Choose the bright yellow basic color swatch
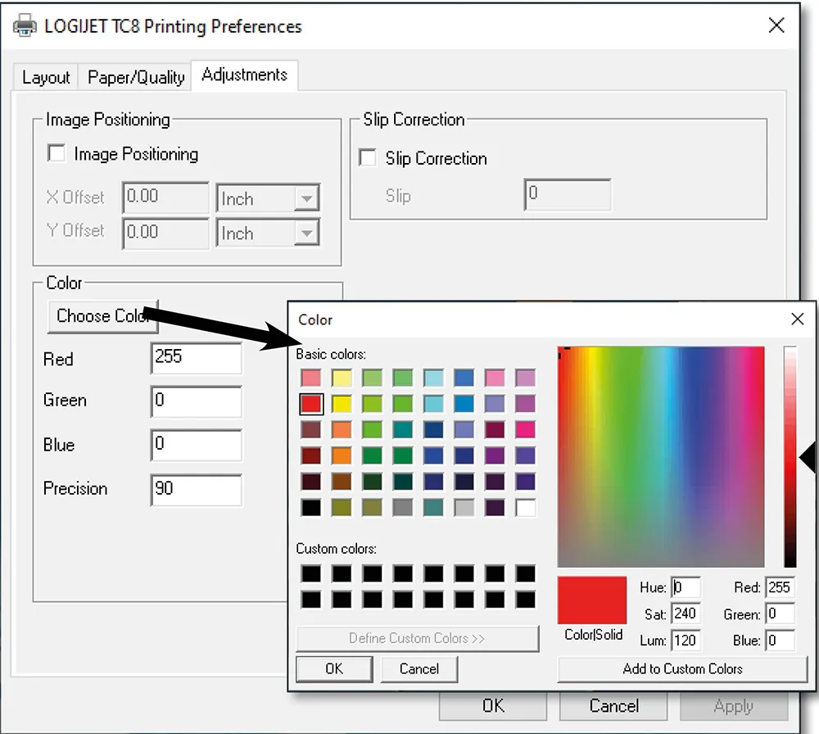 pyautogui.click(x=342, y=404)
